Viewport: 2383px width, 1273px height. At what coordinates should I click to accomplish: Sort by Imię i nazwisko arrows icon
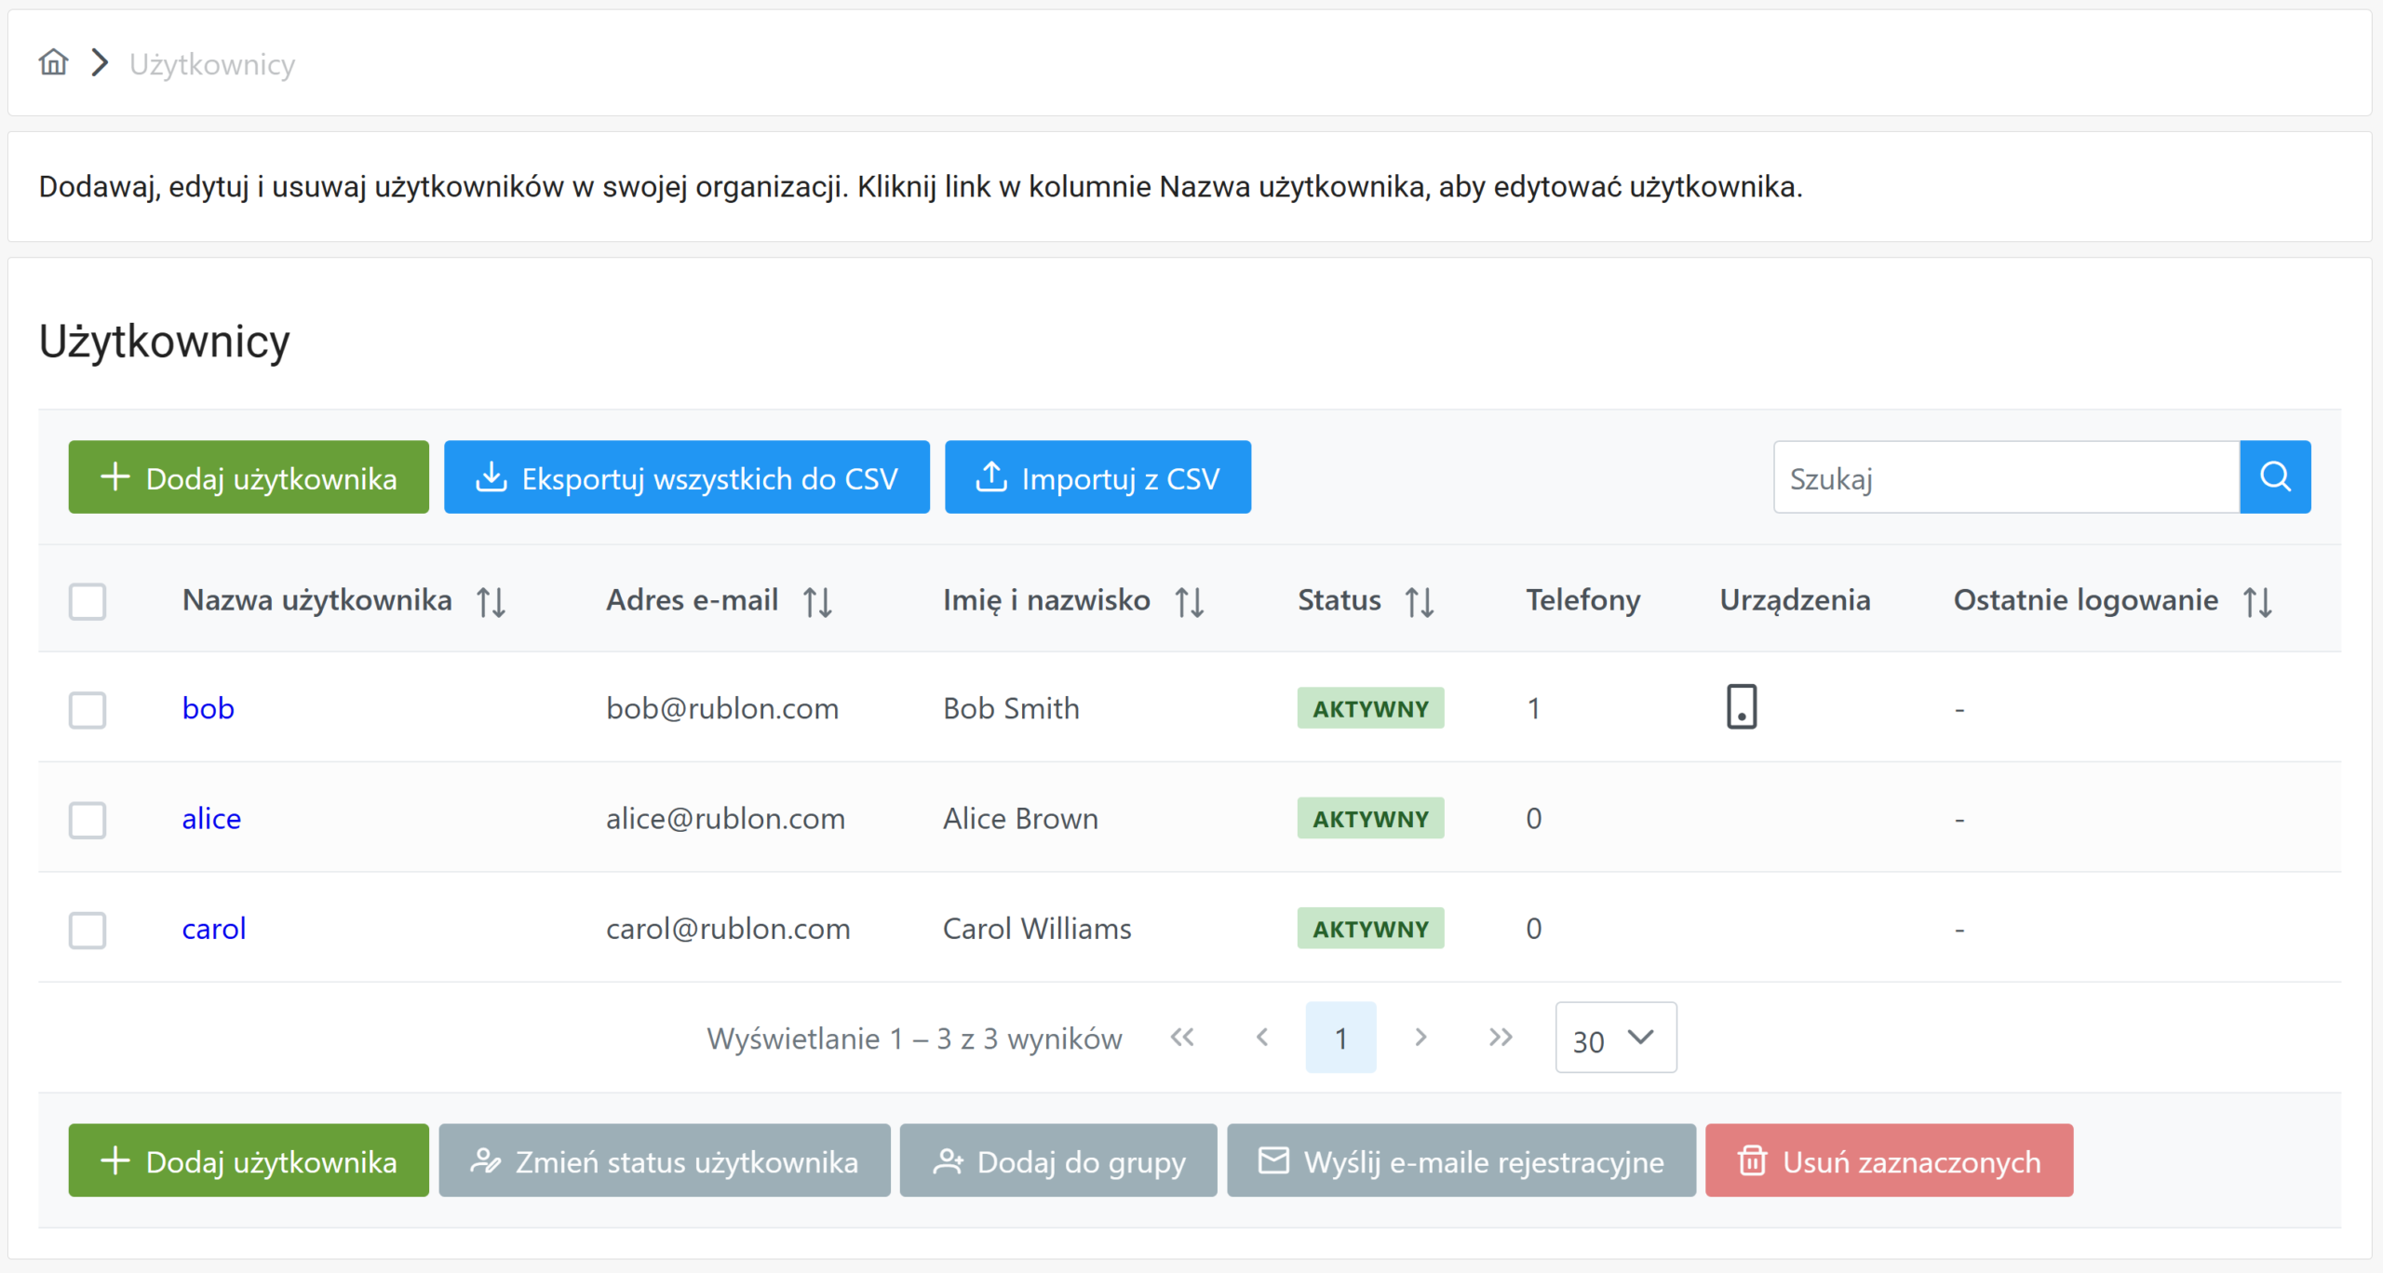click(x=1189, y=601)
